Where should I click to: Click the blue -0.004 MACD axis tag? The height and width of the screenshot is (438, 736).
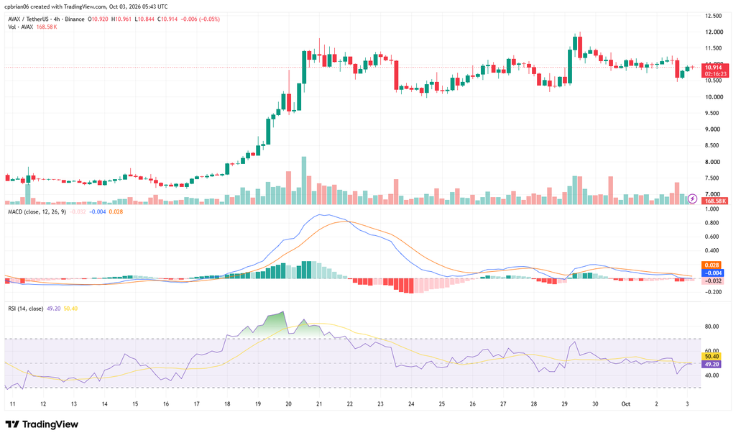coord(712,273)
